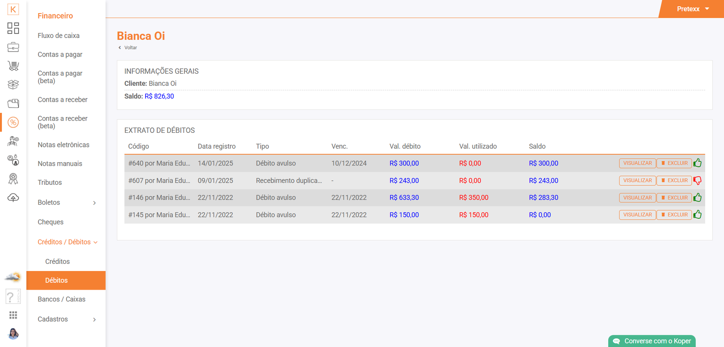Screen dimensions: 724x347
Task: Open the Pretexx account dropdown
Action: 692,9
